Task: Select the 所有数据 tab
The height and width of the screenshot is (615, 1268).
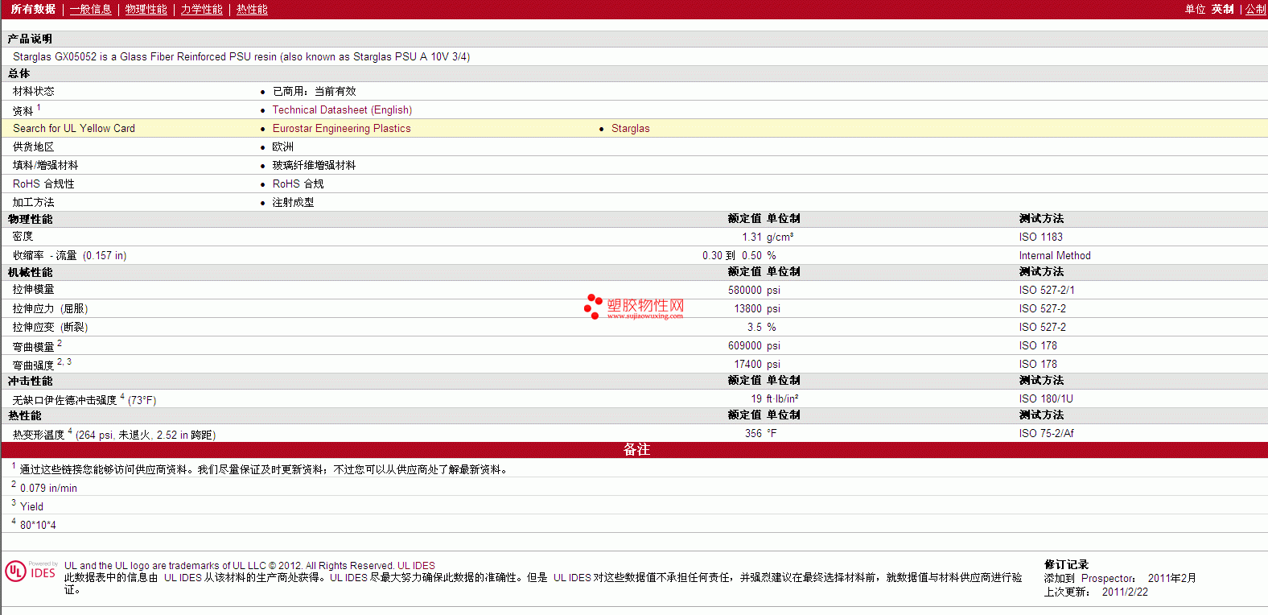Action: coord(33,9)
